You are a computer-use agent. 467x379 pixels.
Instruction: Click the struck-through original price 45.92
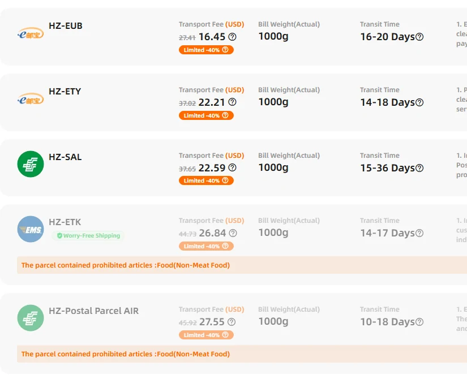188,323
